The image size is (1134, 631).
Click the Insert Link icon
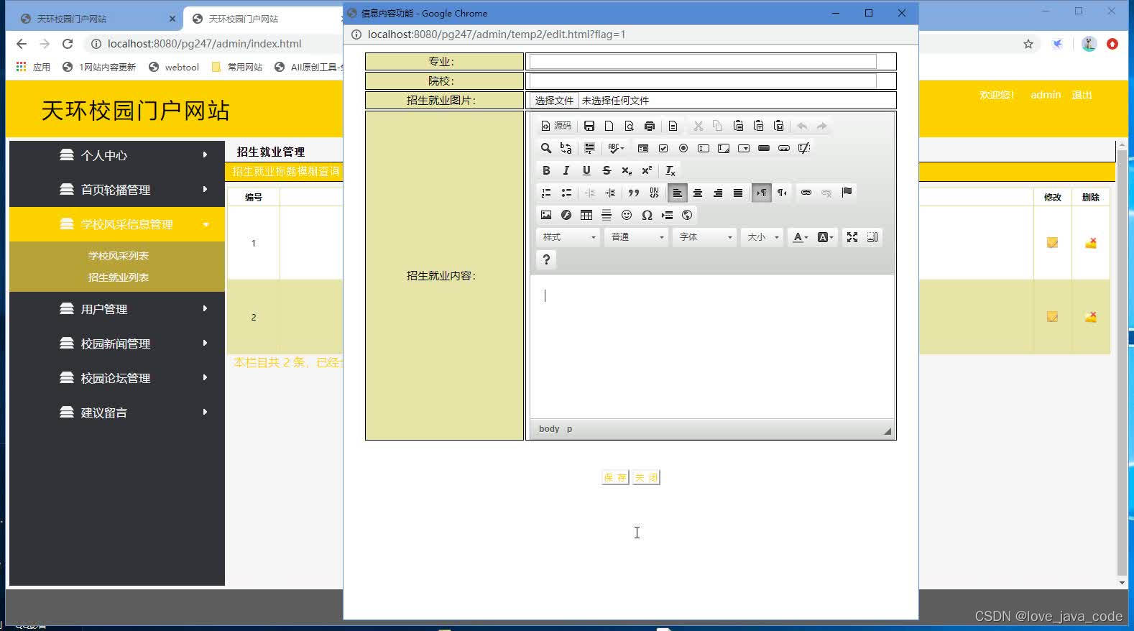pos(806,193)
